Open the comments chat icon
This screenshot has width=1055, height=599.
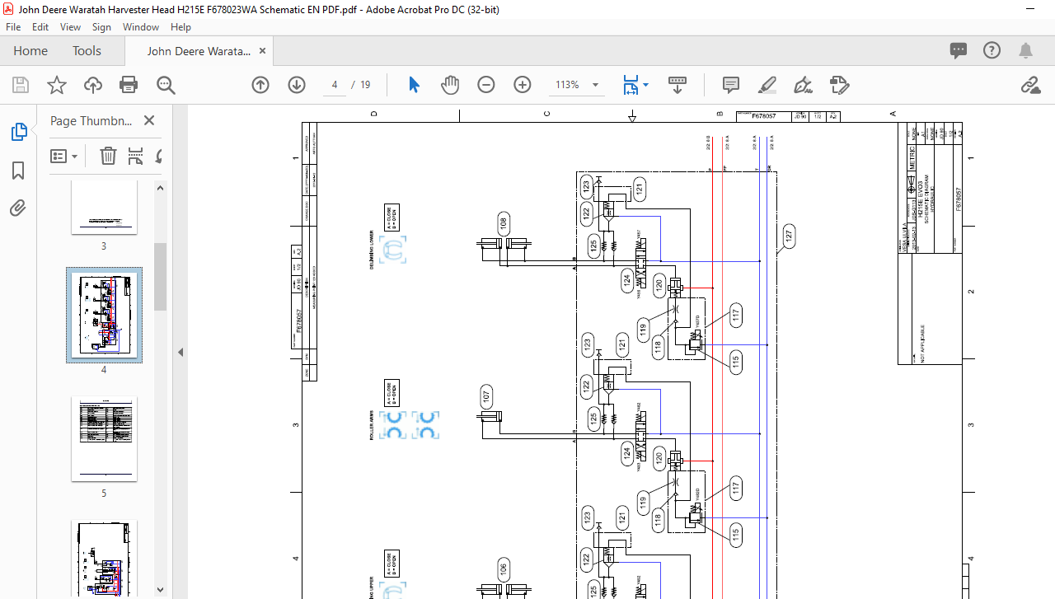(x=959, y=51)
